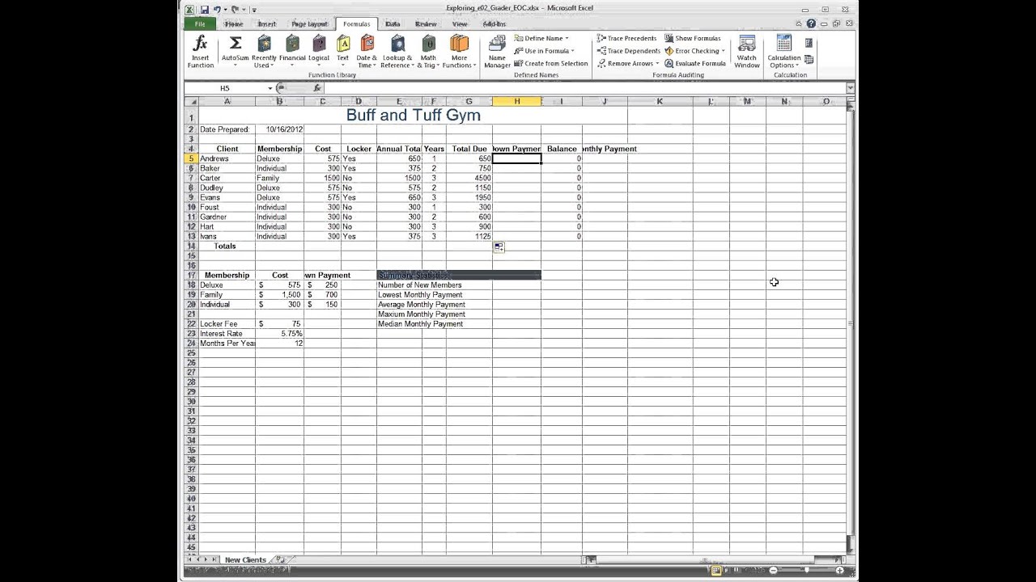The width and height of the screenshot is (1036, 582).
Task: Click the Calculate Now icon
Action: 809,44
